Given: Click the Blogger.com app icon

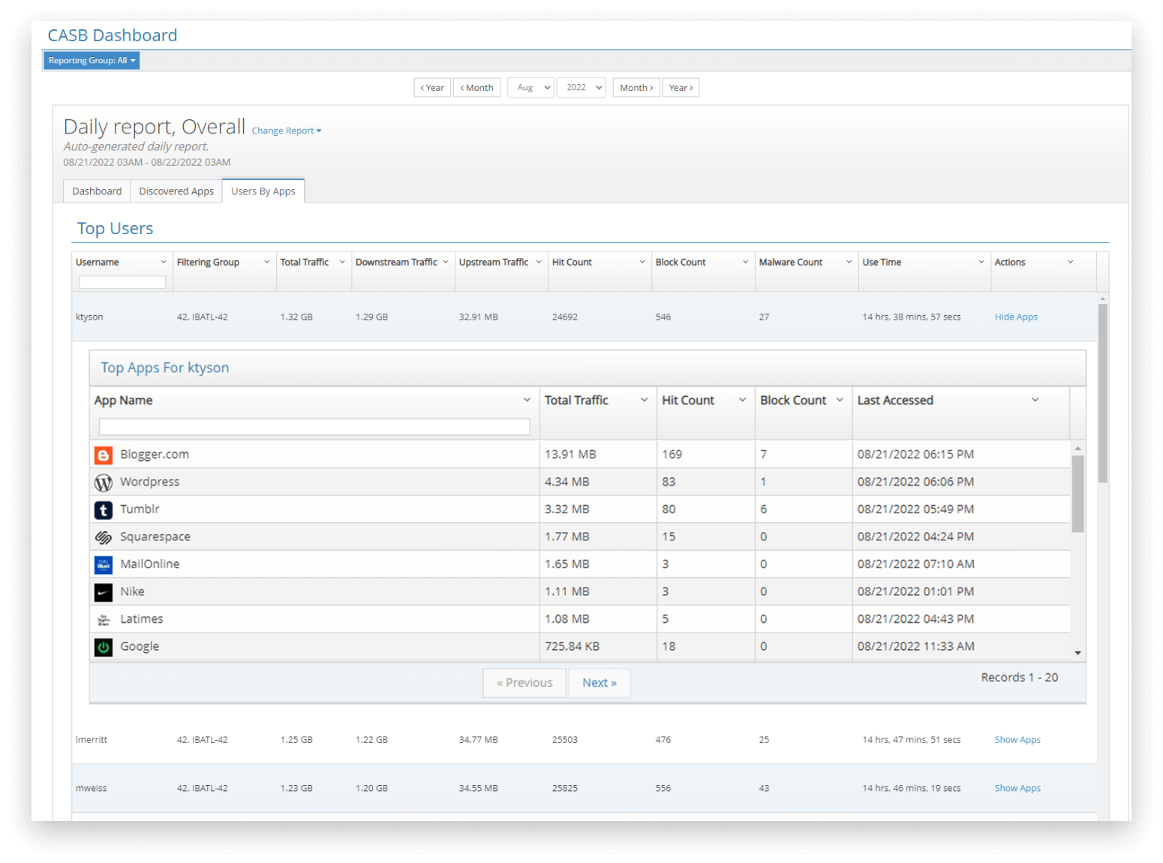Looking at the screenshot, I should (104, 455).
